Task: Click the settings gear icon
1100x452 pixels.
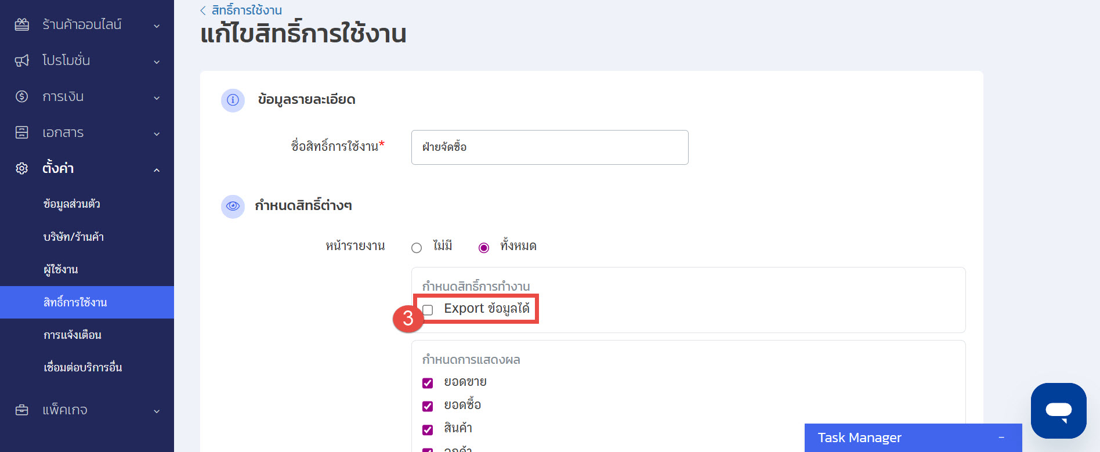Action: pos(21,168)
